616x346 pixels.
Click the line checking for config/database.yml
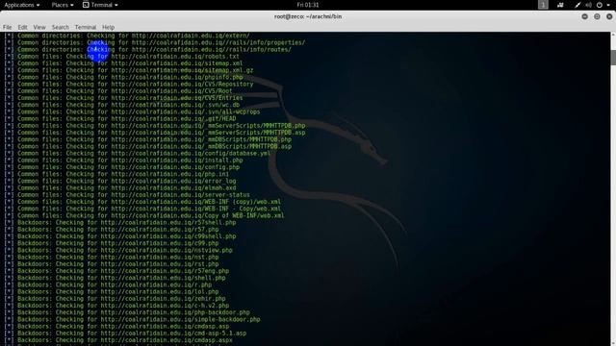137,154
